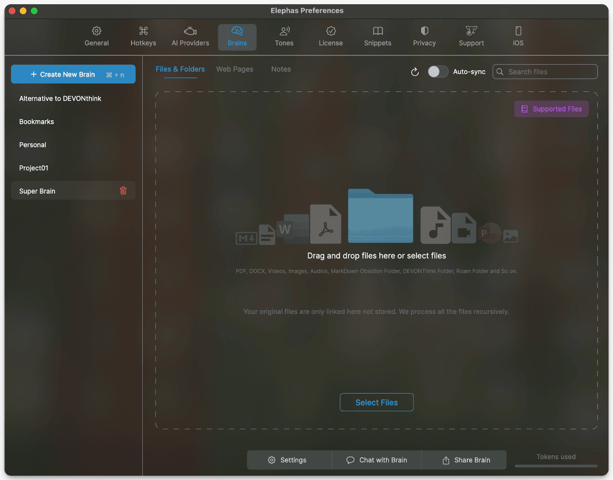Viewport: 613px width, 480px height.
Task: Open the General preferences tab
Action: point(97,36)
